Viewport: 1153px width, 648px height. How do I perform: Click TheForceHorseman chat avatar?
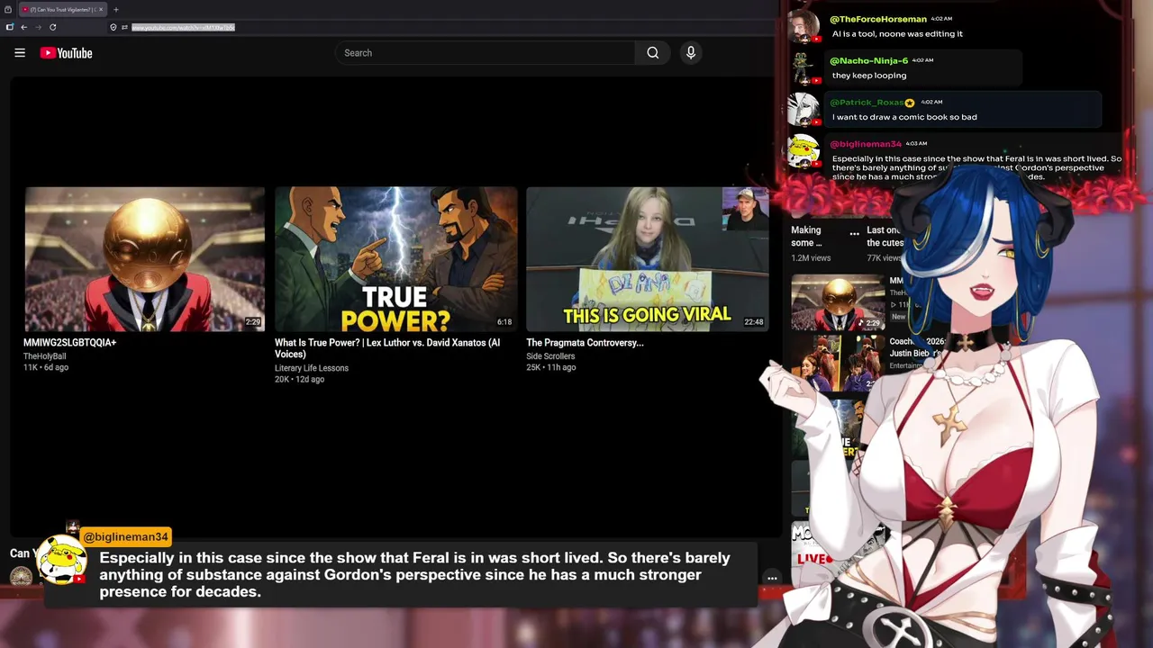(x=803, y=27)
